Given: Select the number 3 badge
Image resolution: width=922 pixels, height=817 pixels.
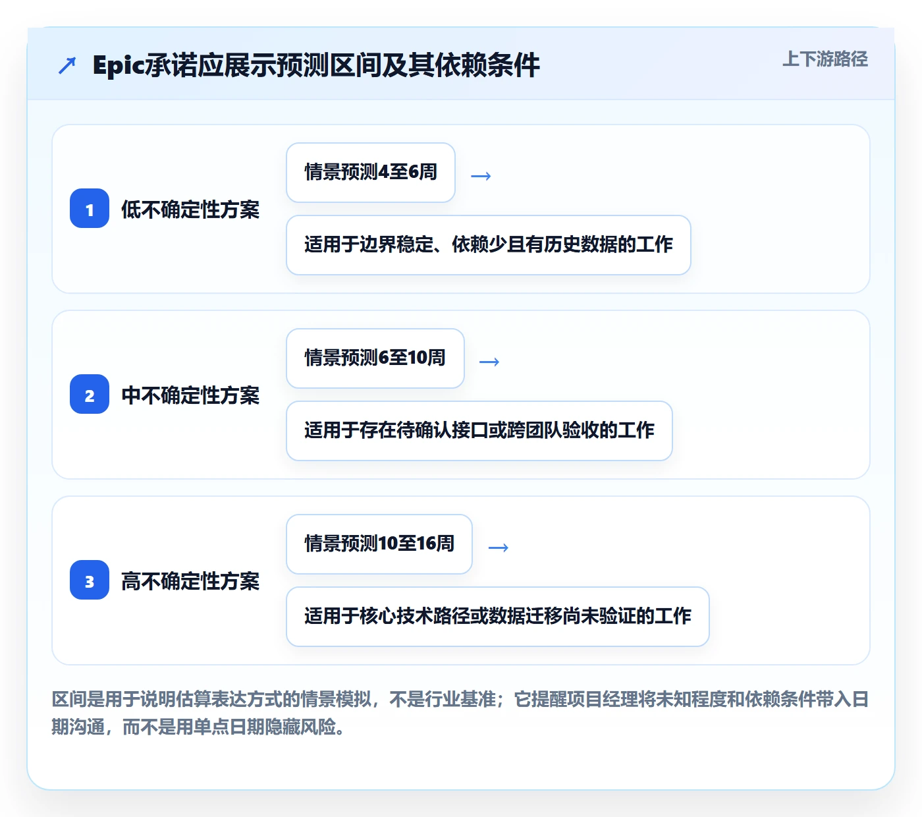Looking at the screenshot, I should point(90,580).
